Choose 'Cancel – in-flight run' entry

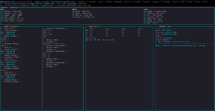tap(83, 17)
